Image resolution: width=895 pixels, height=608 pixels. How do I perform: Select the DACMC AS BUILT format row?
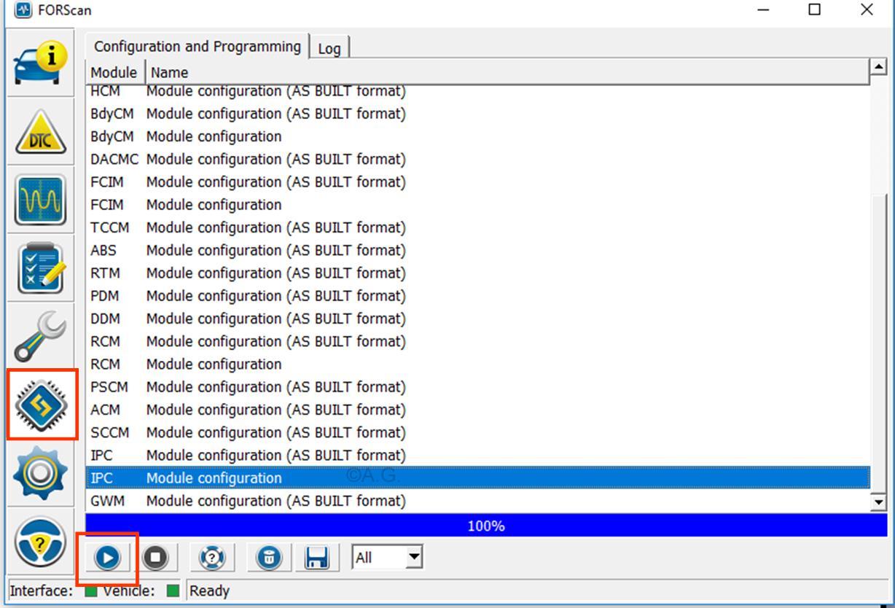pyautogui.click(x=478, y=159)
